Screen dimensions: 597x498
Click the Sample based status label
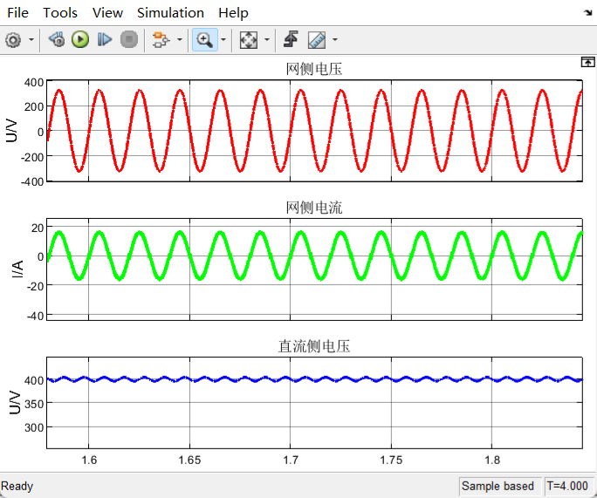click(497, 486)
